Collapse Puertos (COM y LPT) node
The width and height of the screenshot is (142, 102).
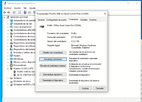point(8,68)
